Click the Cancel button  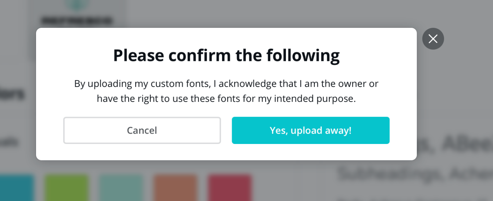tap(142, 130)
